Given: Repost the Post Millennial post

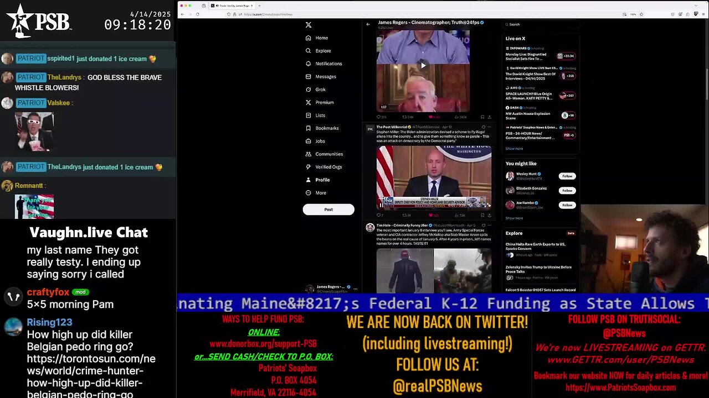Looking at the screenshot, I should 405,215.
